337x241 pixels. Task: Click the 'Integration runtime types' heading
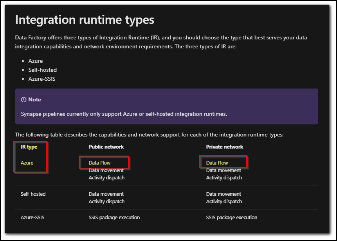(85, 20)
